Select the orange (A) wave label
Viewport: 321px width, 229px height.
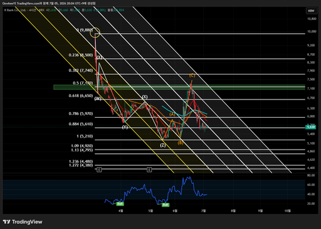[x=172, y=114]
